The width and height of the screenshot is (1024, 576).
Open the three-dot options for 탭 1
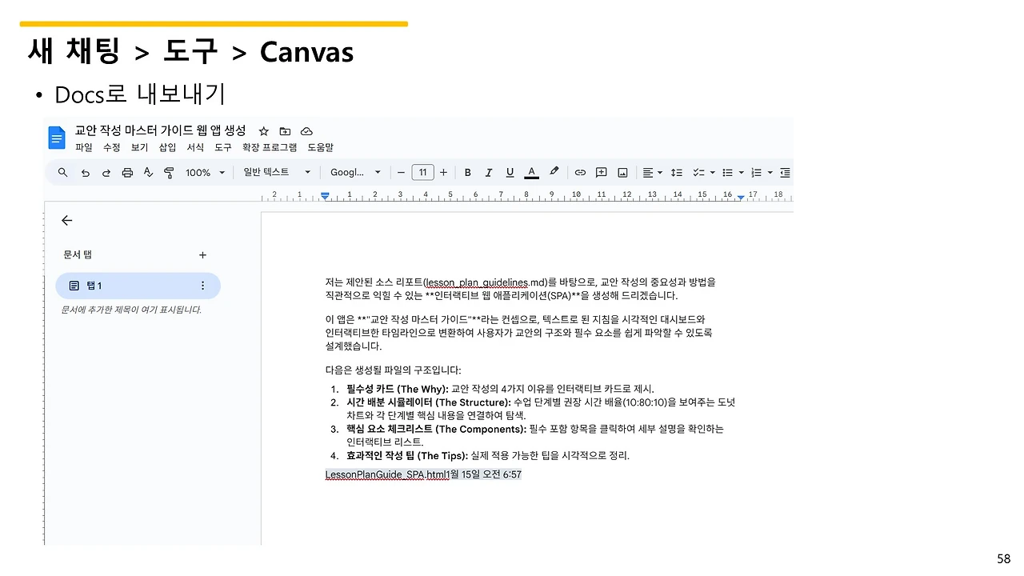click(202, 286)
